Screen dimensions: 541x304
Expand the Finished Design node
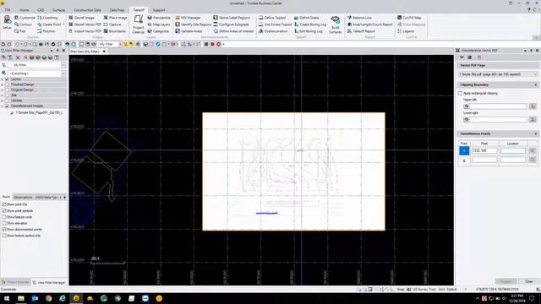pos(3,84)
